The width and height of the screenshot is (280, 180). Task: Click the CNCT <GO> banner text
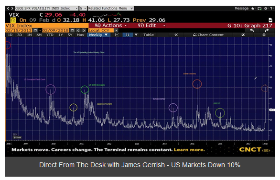(255, 150)
